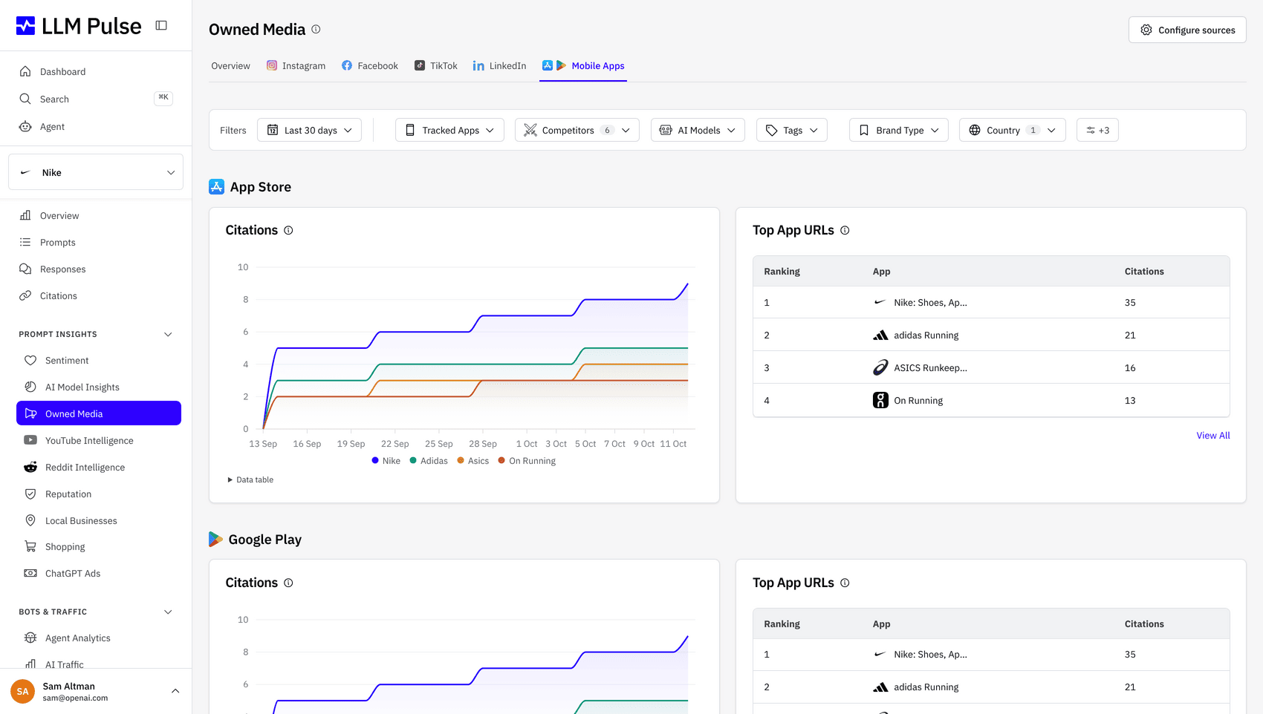This screenshot has width=1263, height=714.
Task: Switch to the TikTok tab
Action: coord(435,65)
